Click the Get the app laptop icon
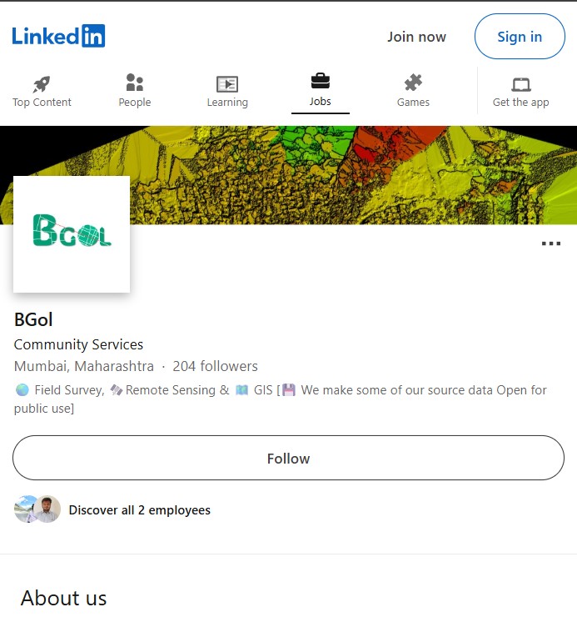Viewport: 577px width, 617px height. pyautogui.click(x=521, y=83)
